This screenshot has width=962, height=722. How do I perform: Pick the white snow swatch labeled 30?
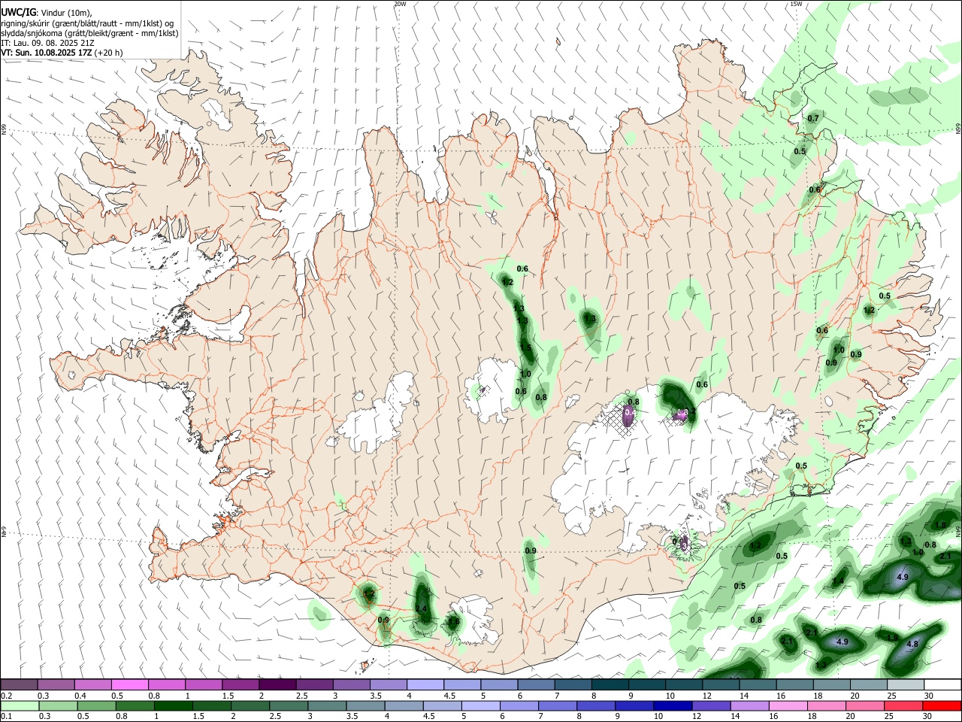point(942,684)
